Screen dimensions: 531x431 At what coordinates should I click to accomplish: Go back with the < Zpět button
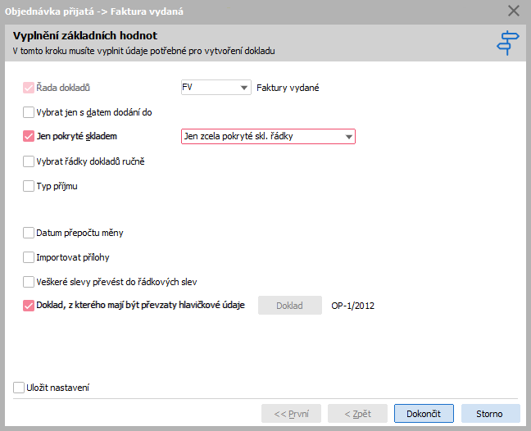coord(357,414)
